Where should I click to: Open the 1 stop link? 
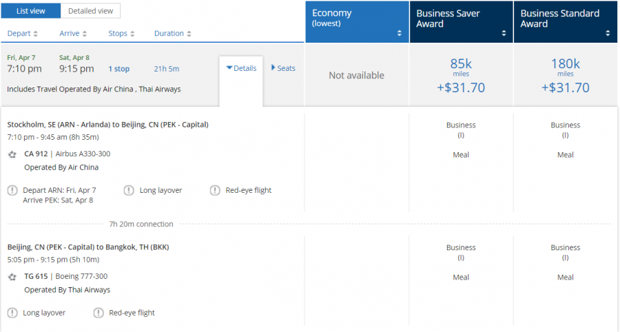(x=118, y=69)
